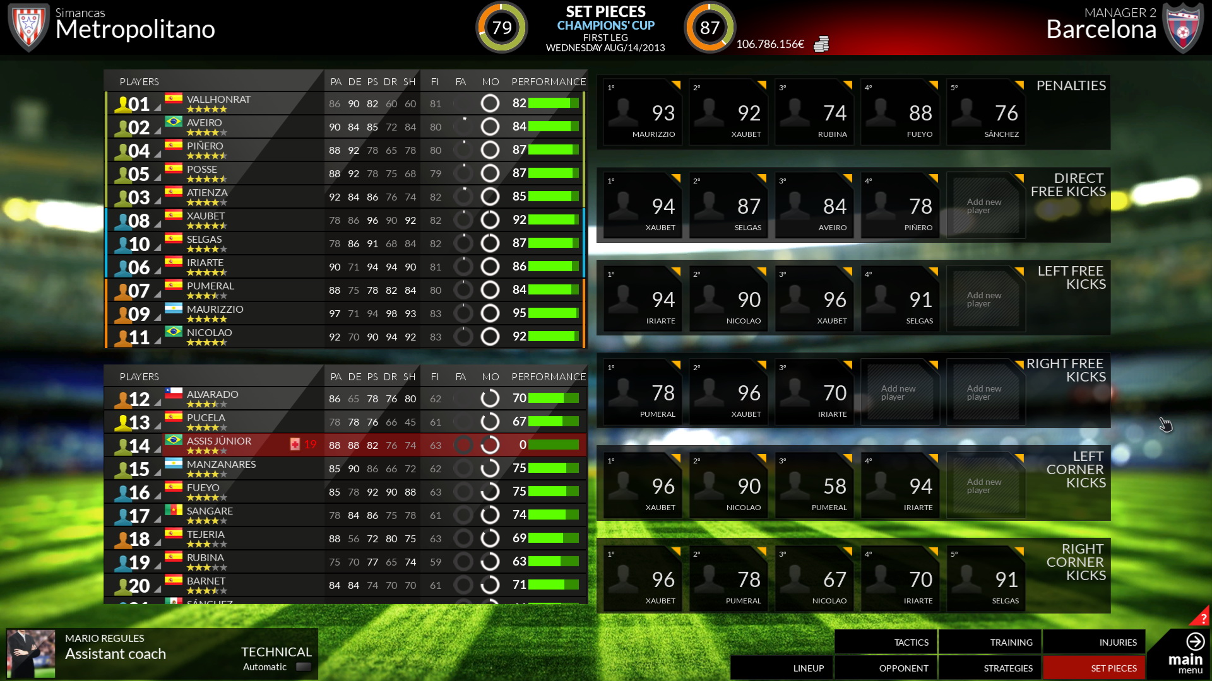Switch to the TACTICS tab
This screenshot has height=681, width=1212.
912,642
